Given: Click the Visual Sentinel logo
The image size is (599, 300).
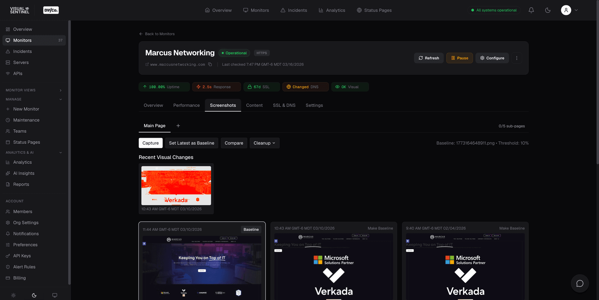Looking at the screenshot, I should (x=20, y=10).
